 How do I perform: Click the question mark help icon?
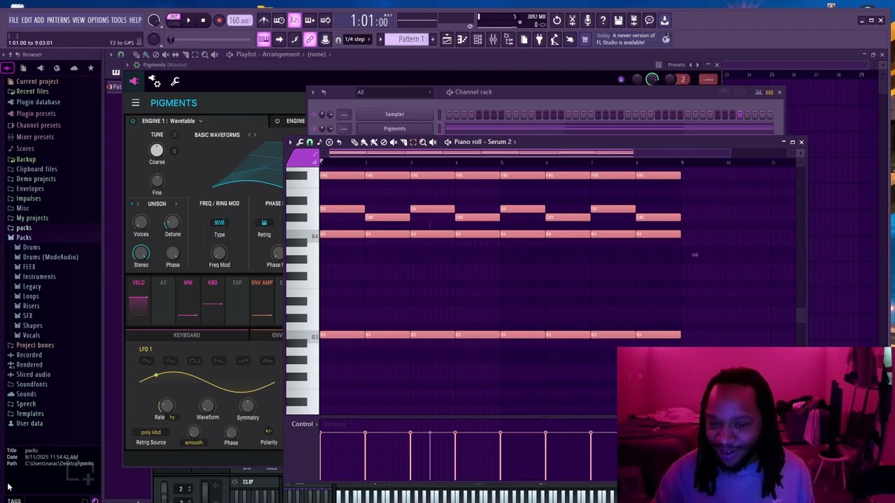(x=603, y=20)
